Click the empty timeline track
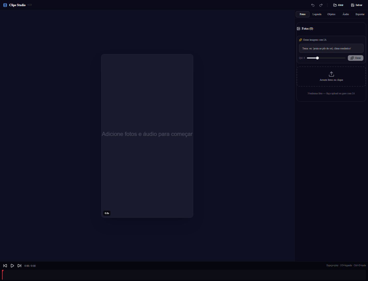 [184, 275]
